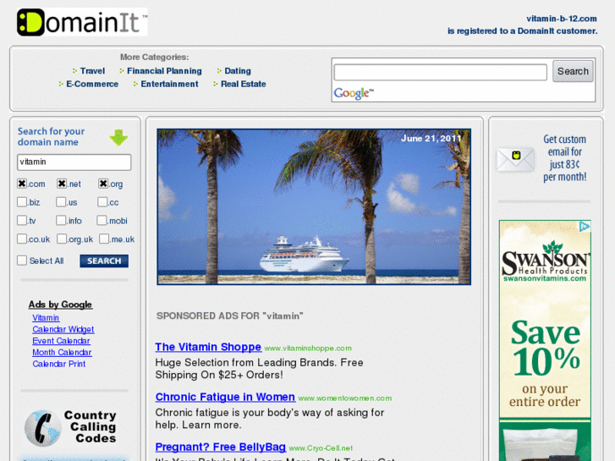Click the Google logo under search box
Image resolution: width=615 pixels, height=461 pixels.
click(x=353, y=93)
